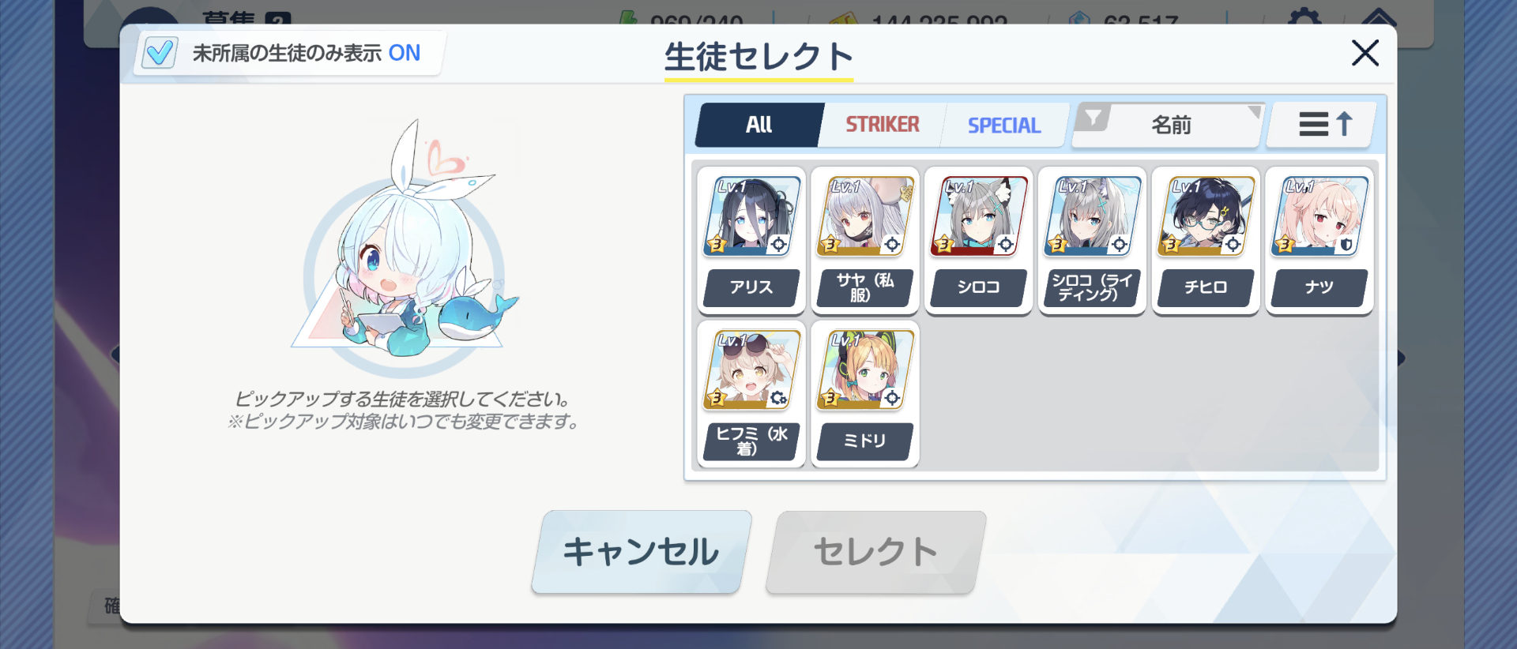Click the セレクト button
The height and width of the screenshot is (649, 1517).
[876, 551]
